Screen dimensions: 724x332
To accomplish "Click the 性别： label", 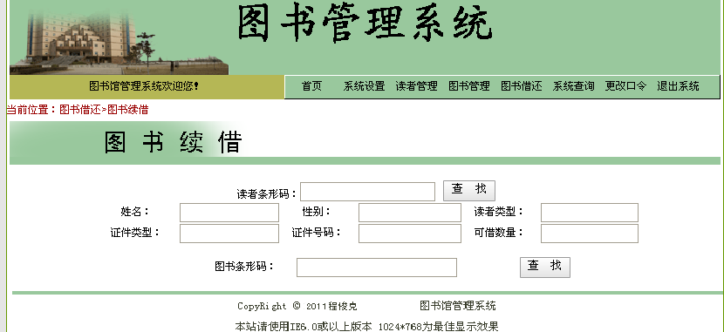I will click(x=317, y=212).
